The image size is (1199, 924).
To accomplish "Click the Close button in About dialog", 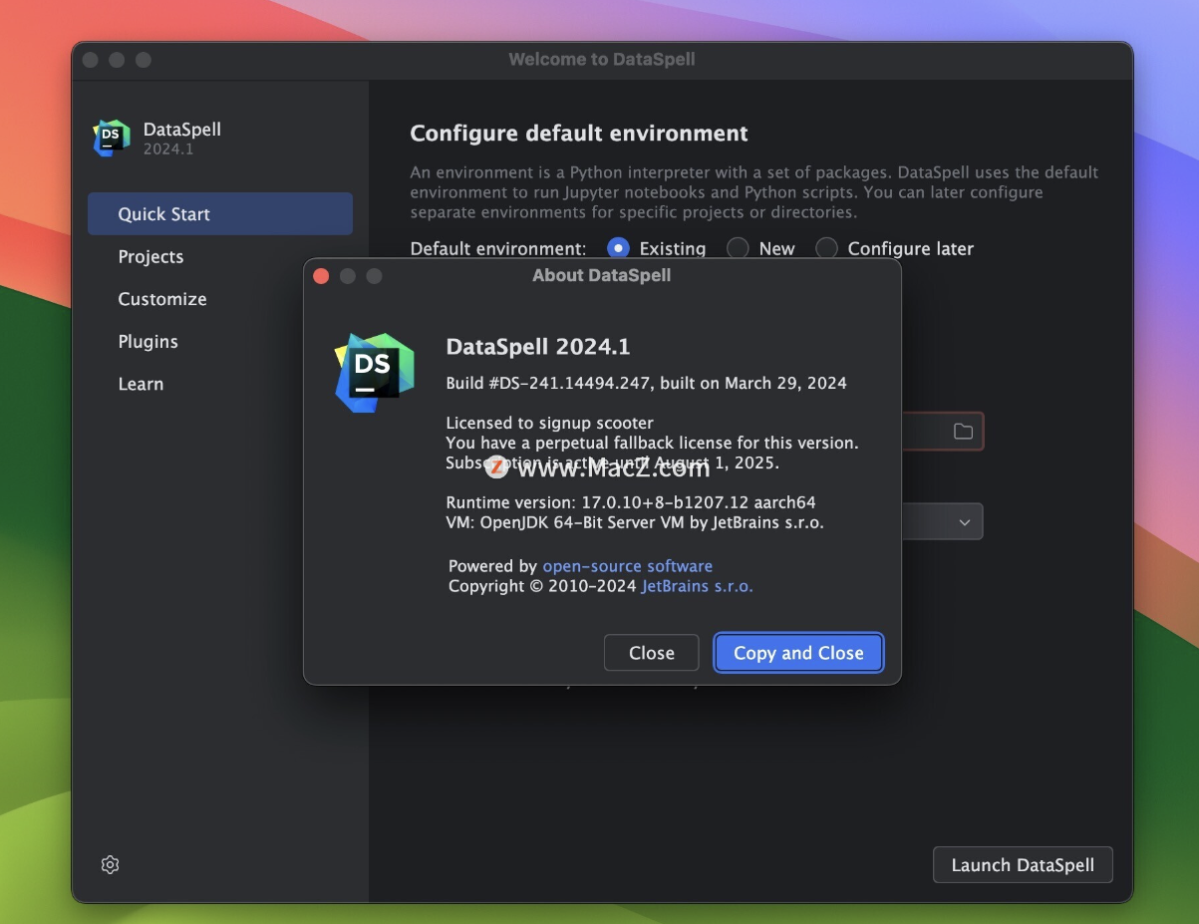I will tap(652, 653).
